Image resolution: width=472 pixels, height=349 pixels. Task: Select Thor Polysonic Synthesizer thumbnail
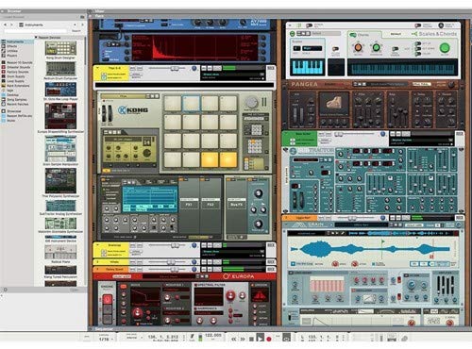pos(60,181)
